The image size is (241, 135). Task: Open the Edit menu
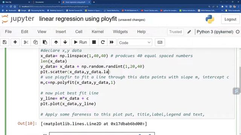tap(24, 31)
